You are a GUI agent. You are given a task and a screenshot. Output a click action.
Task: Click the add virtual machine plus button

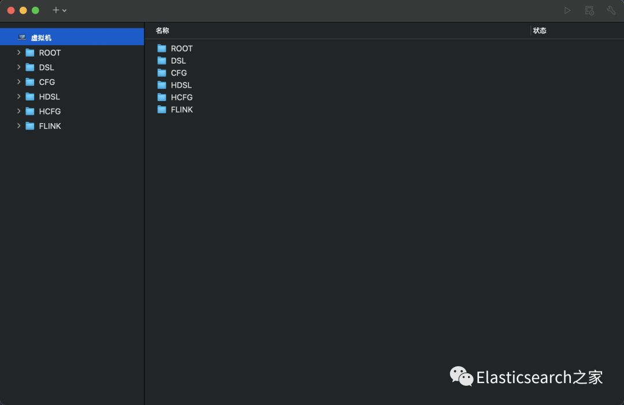pyautogui.click(x=56, y=10)
